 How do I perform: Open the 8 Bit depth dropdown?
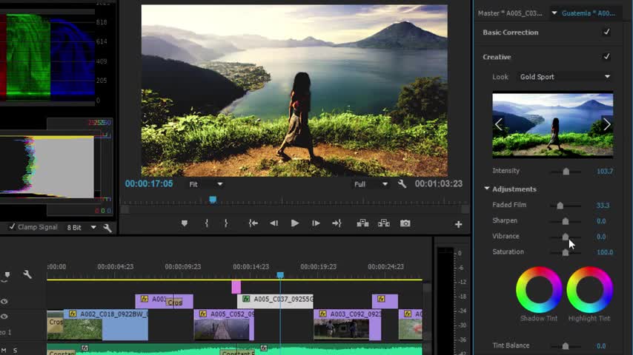pyautogui.click(x=82, y=228)
